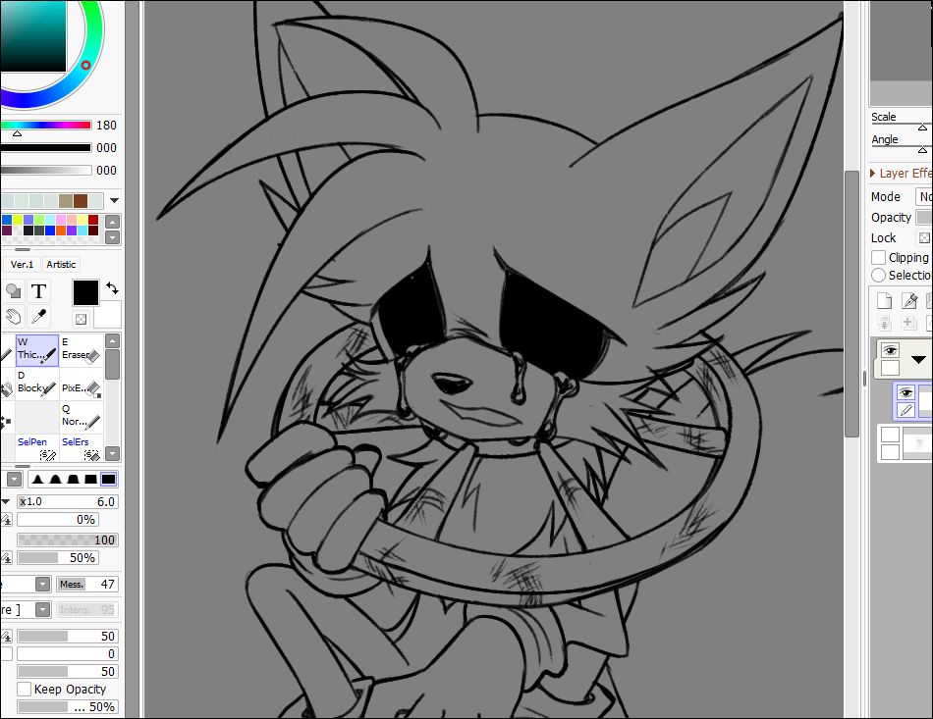Viewport: 933px width, 719px height.
Task: Open the brush size list triangle
Action: 5,502
